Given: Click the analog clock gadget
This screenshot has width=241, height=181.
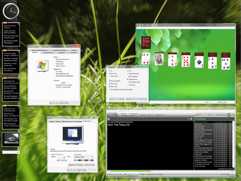Looking at the screenshot, I should (x=11, y=11).
